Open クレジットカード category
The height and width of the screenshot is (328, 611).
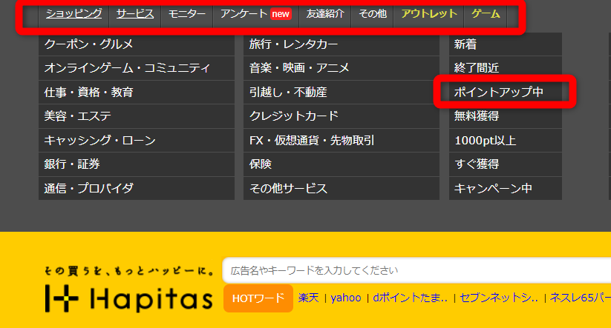(342, 116)
